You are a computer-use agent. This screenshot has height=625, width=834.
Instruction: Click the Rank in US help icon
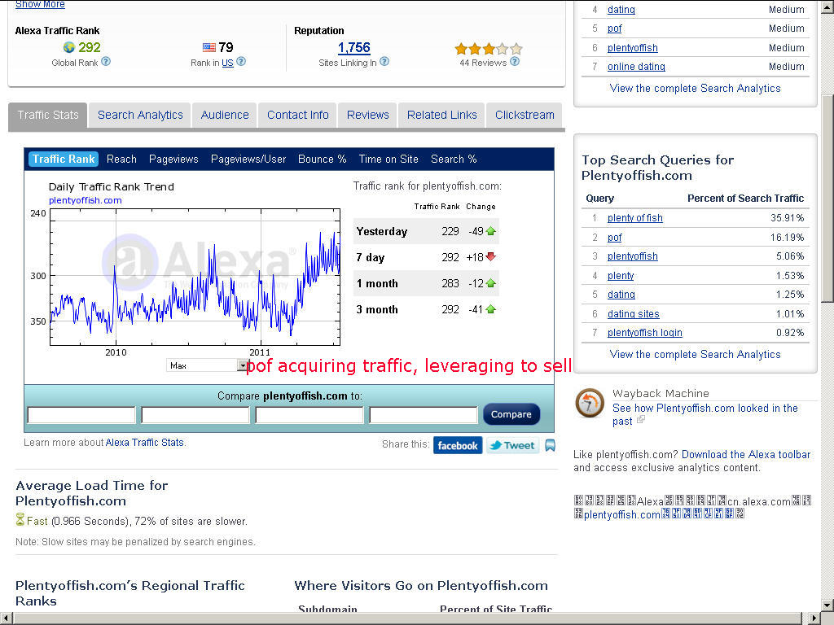tap(241, 62)
